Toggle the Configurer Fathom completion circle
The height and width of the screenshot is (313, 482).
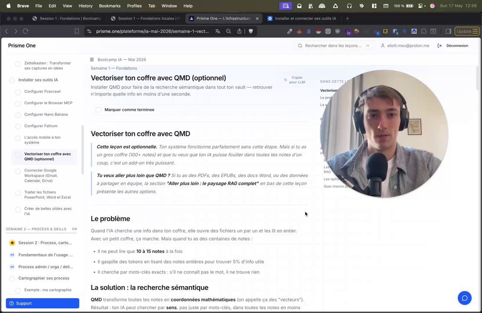[x=18, y=127]
